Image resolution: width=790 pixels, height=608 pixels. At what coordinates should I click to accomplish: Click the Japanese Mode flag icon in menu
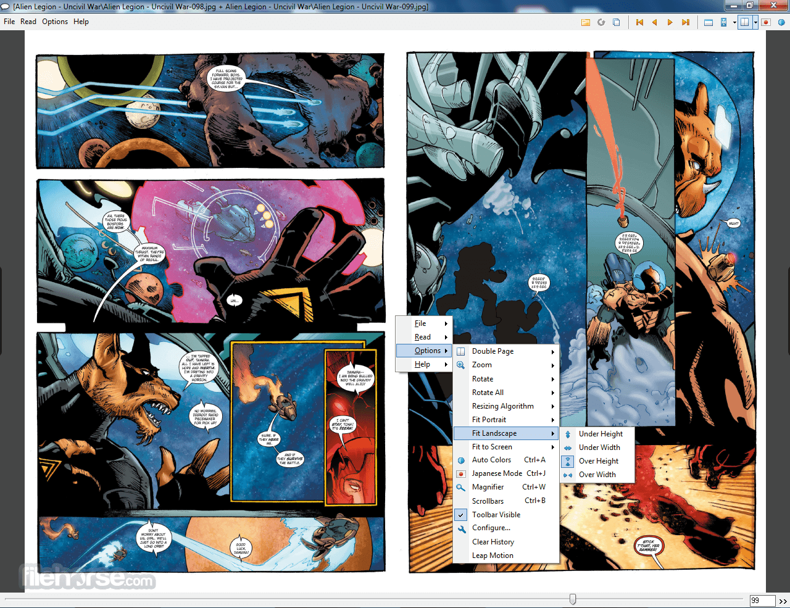pyautogui.click(x=461, y=474)
